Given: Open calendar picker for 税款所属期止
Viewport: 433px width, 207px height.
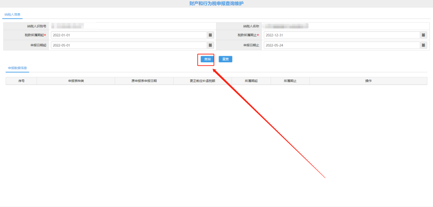Looking at the screenshot, I should [423, 35].
